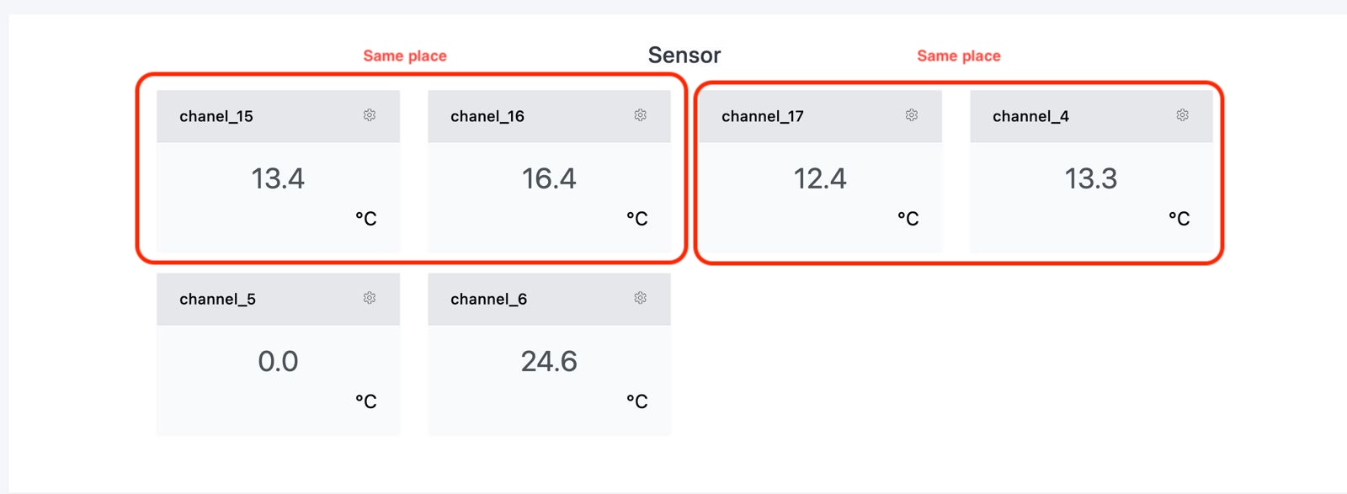
Task: Click the °C unit on channel_6
Action: (637, 401)
